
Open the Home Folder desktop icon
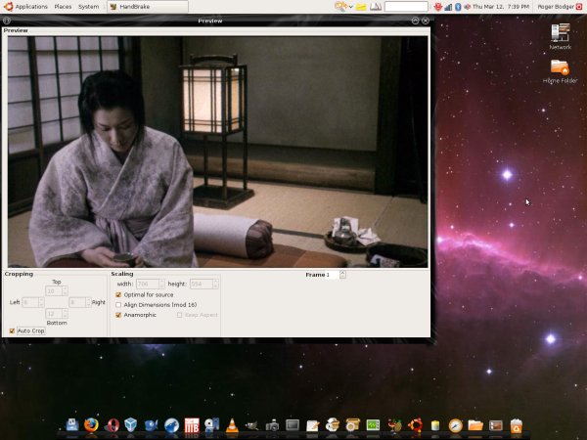point(560,68)
